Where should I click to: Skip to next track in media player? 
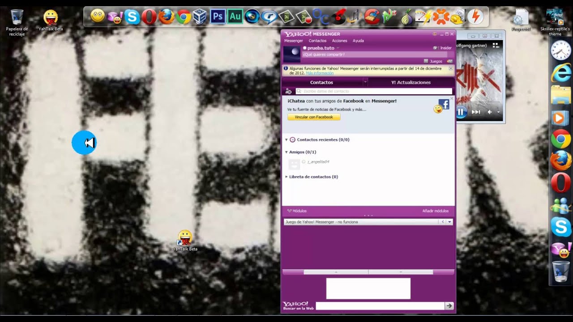click(x=476, y=112)
